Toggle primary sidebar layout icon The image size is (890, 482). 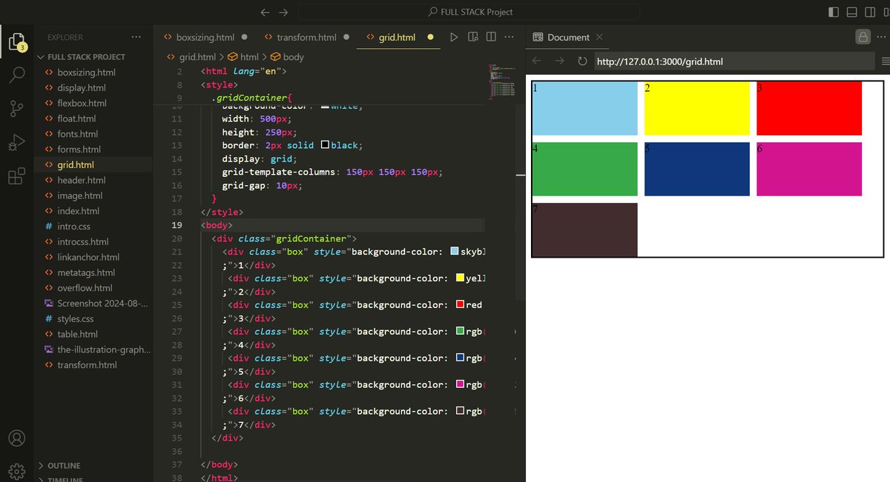(834, 12)
